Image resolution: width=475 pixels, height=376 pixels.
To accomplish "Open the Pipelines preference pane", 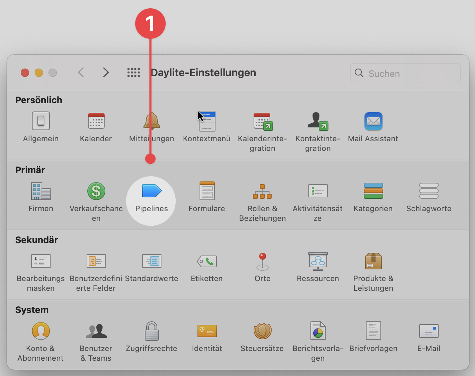I will click(x=151, y=191).
